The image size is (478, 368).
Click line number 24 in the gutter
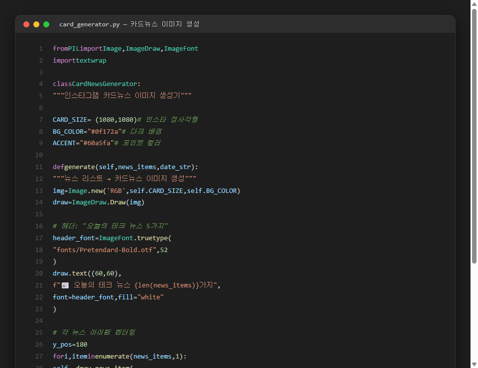tap(39, 321)
